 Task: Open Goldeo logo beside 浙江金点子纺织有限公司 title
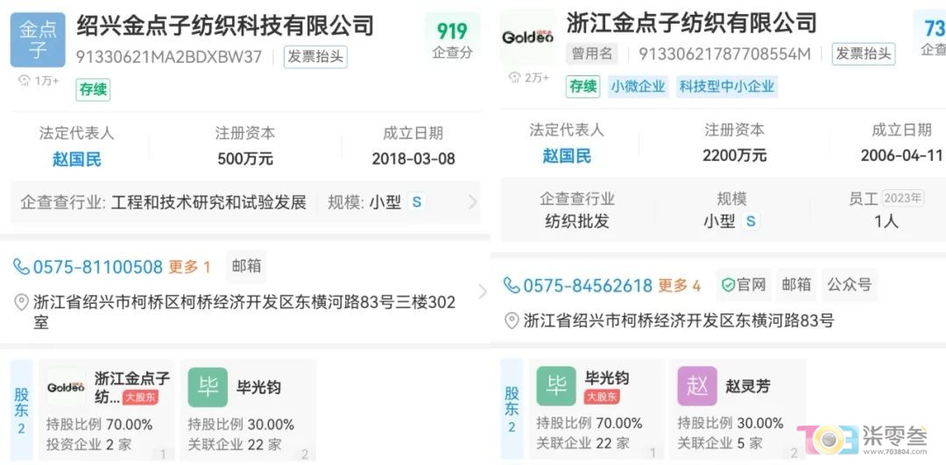[x=528, y=38]
